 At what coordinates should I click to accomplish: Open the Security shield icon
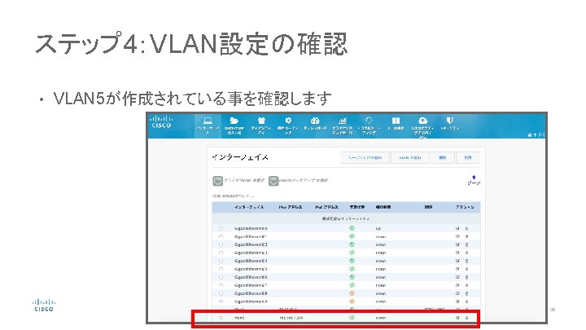[x=449, y=121]
